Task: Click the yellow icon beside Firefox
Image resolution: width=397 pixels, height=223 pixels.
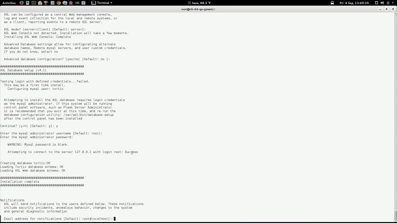Action: 28,3
